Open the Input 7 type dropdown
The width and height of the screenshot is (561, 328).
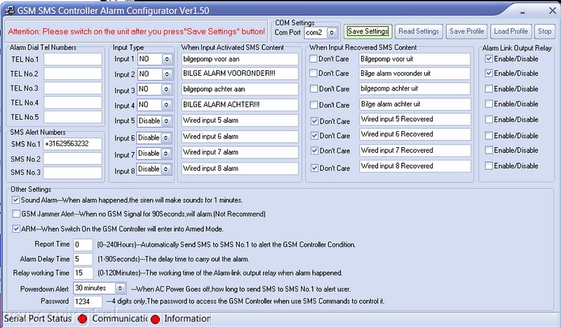[x=165, y=153]
